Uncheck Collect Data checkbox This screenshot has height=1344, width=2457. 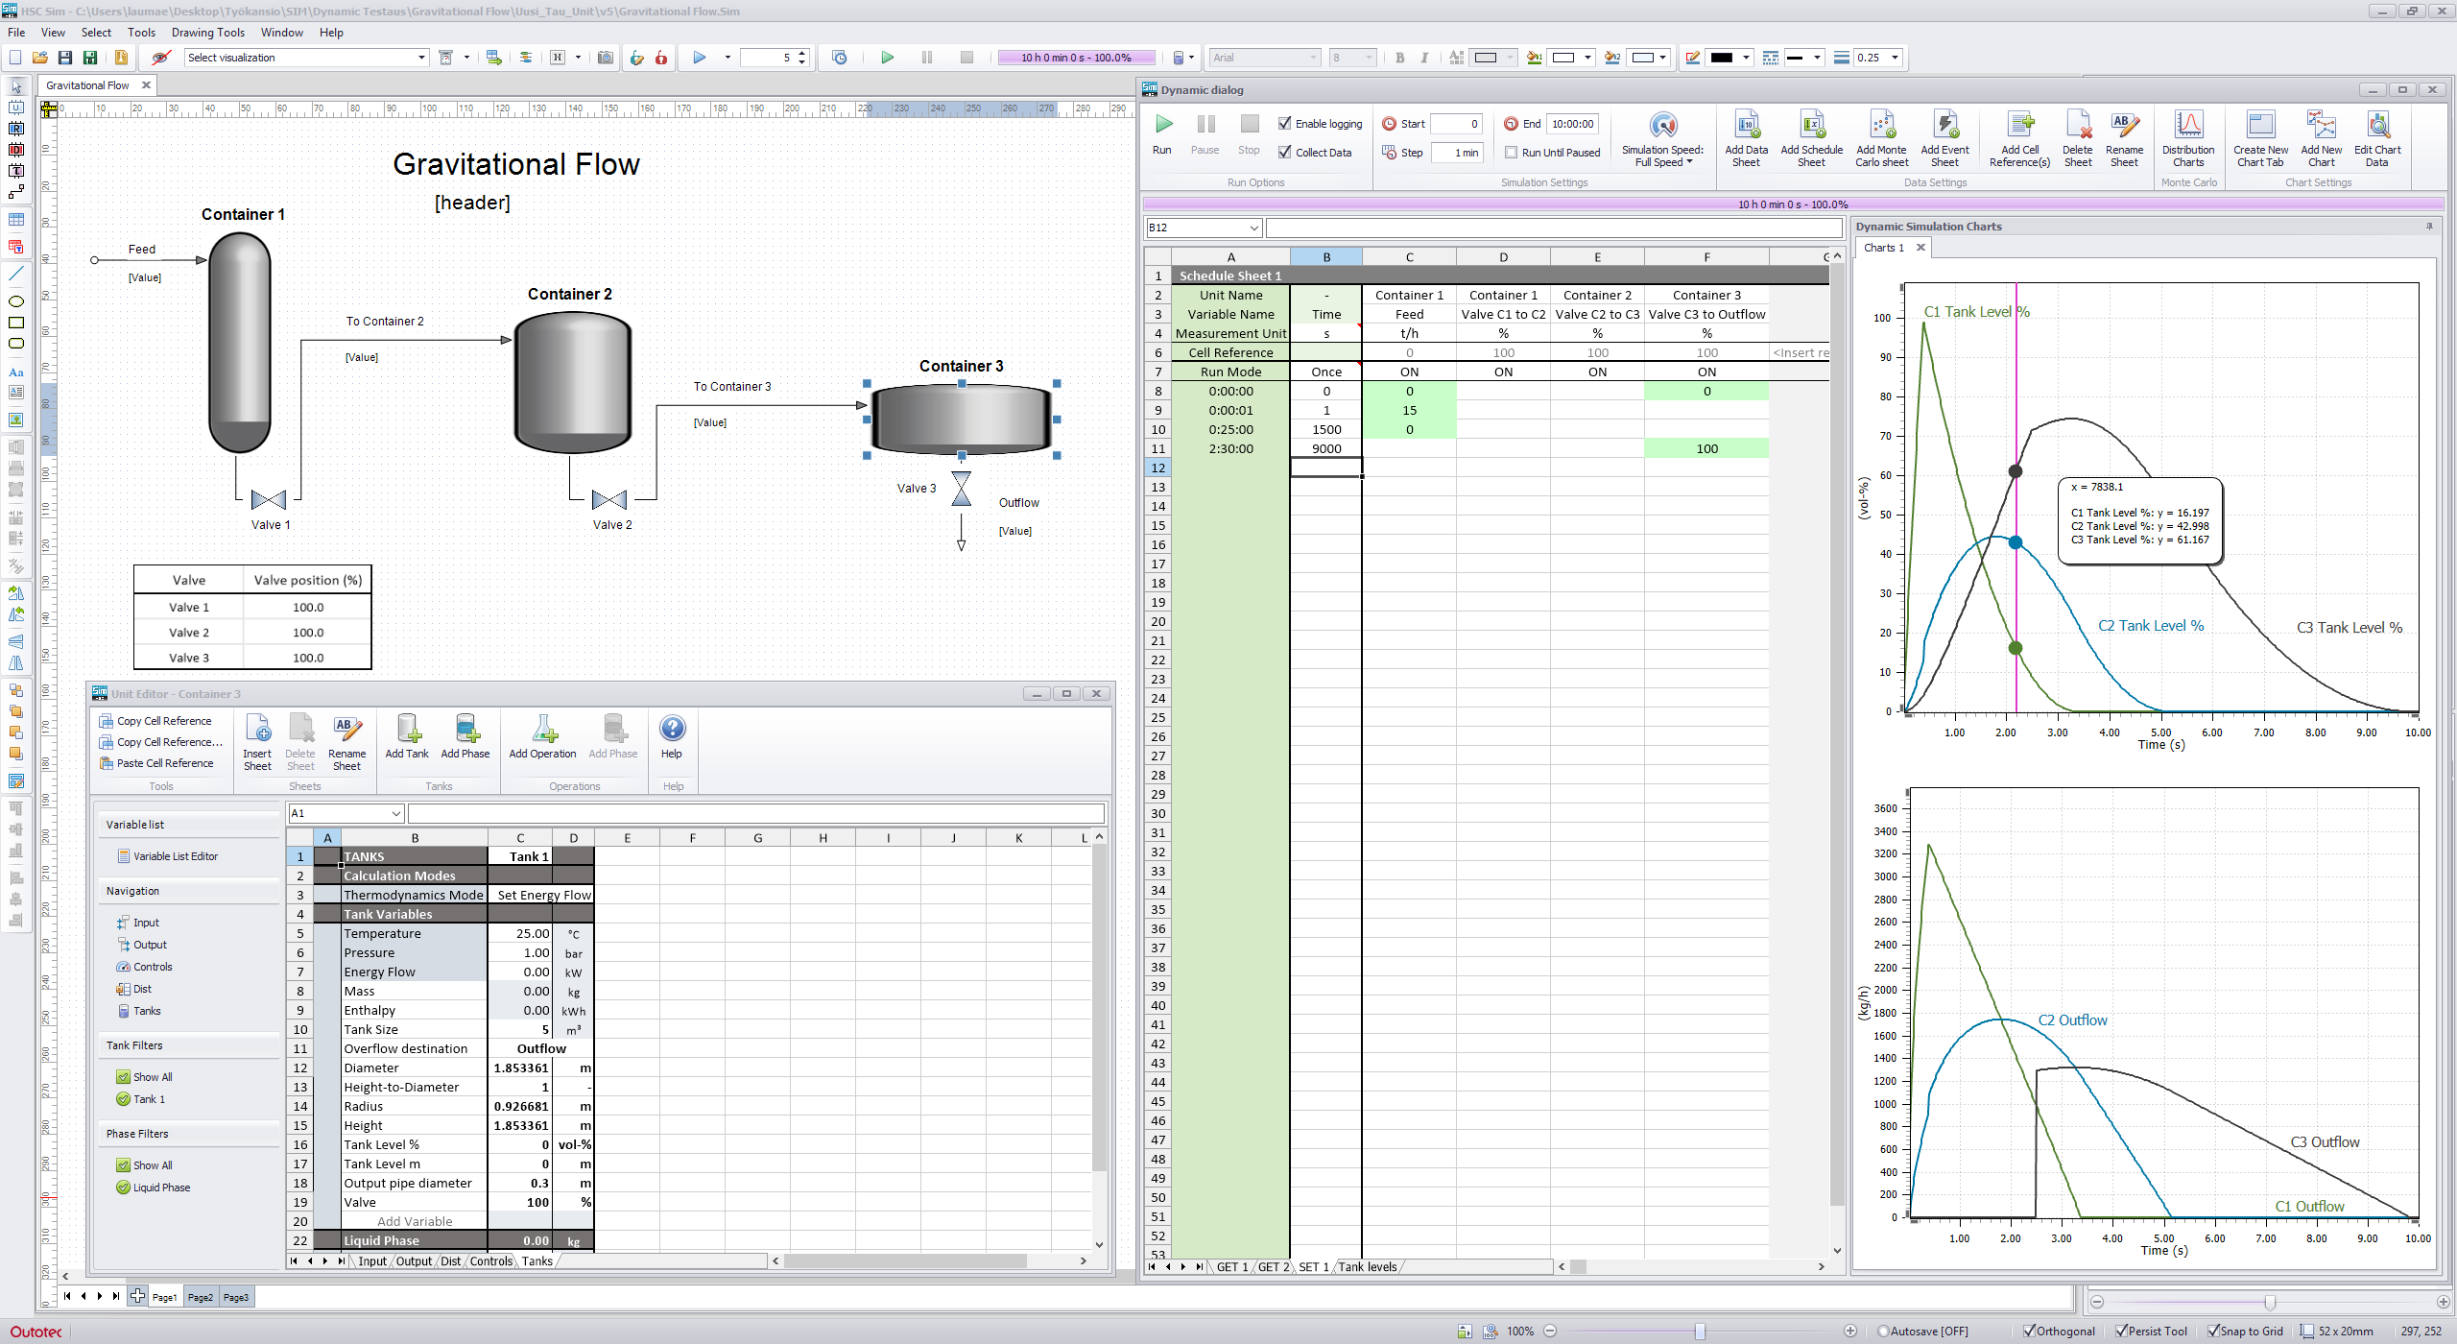pyautogui.click(x=1285, y=153)
